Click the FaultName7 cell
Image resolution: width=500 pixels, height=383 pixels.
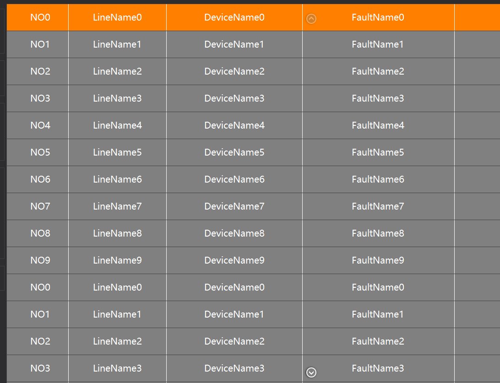pos(378,206)
